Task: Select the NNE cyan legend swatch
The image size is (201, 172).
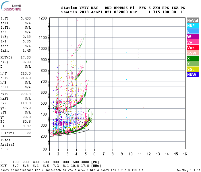Action: coord(193,26)
